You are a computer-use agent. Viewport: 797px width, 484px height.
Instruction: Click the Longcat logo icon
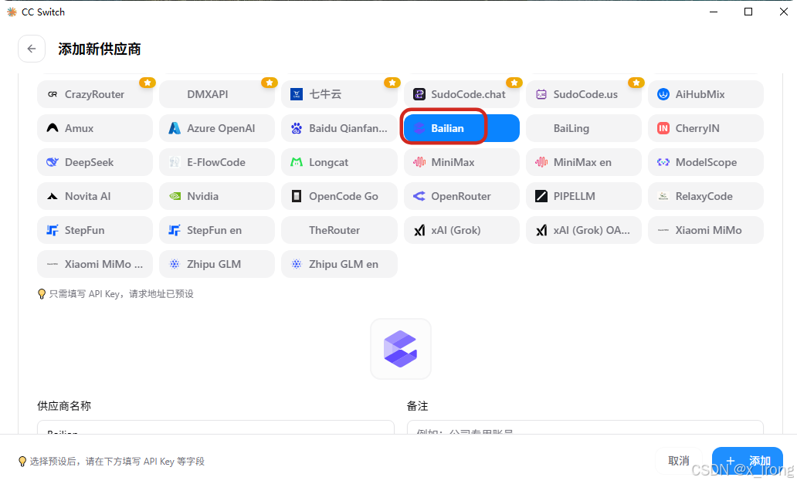coord(297,162)
